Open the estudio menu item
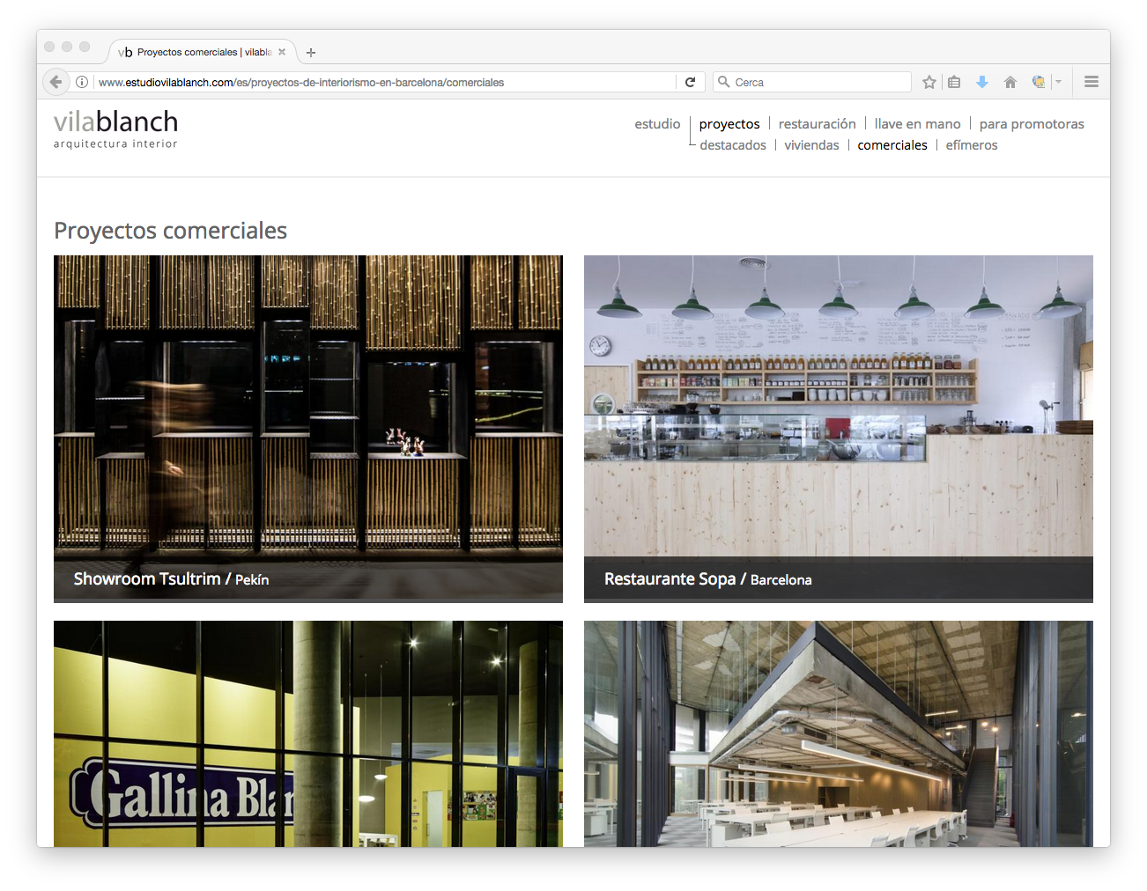This screenshot has height=891, width=1147. [657, 124]
